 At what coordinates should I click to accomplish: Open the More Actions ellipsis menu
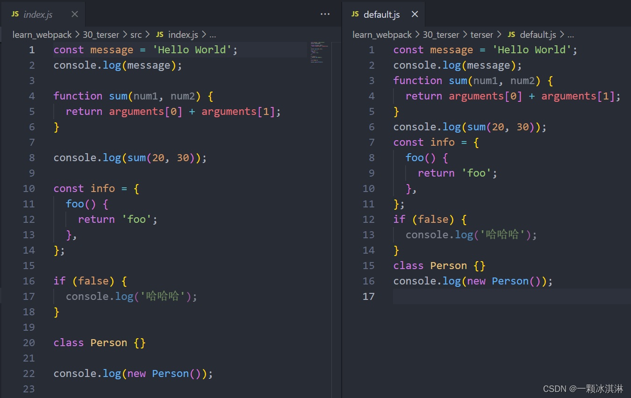(x=325, y=14)
